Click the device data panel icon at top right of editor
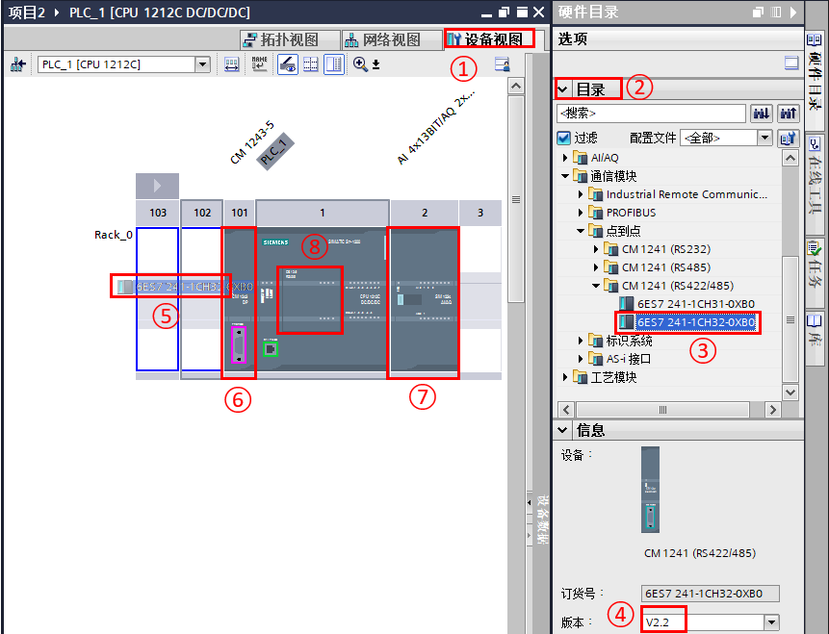 click(x=503, y=64)
